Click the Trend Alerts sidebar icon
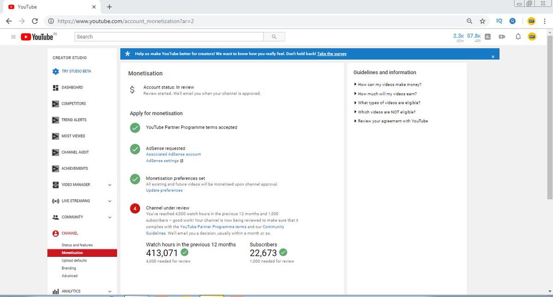553x297 pixels. pos(55,120)
